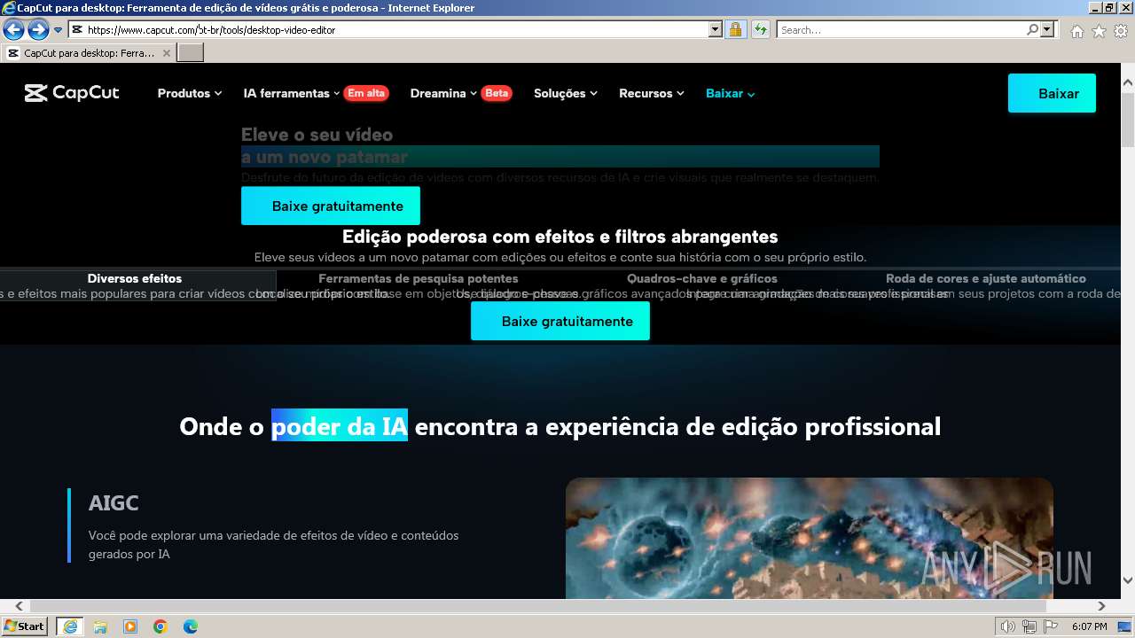This screenshot has height=638, width=1135.
Task: Expand the Dreamina menu
Action: pyautogui.click(x=443, y=93)
